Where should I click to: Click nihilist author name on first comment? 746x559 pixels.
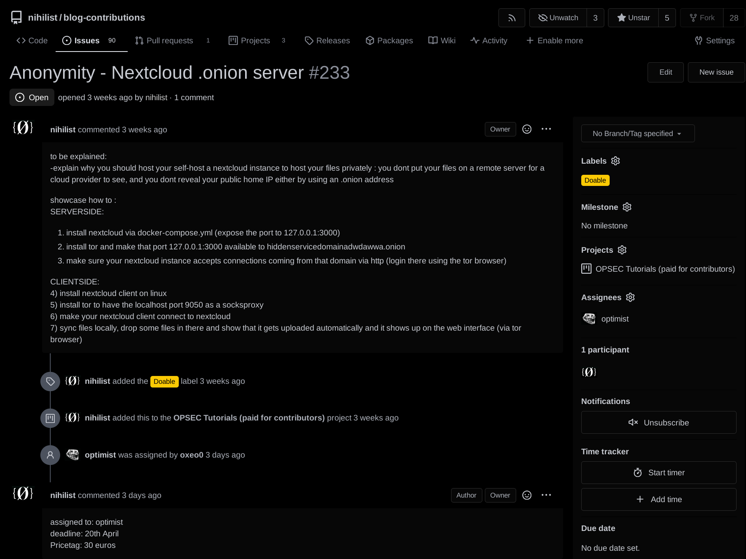(x=63, y=129)
